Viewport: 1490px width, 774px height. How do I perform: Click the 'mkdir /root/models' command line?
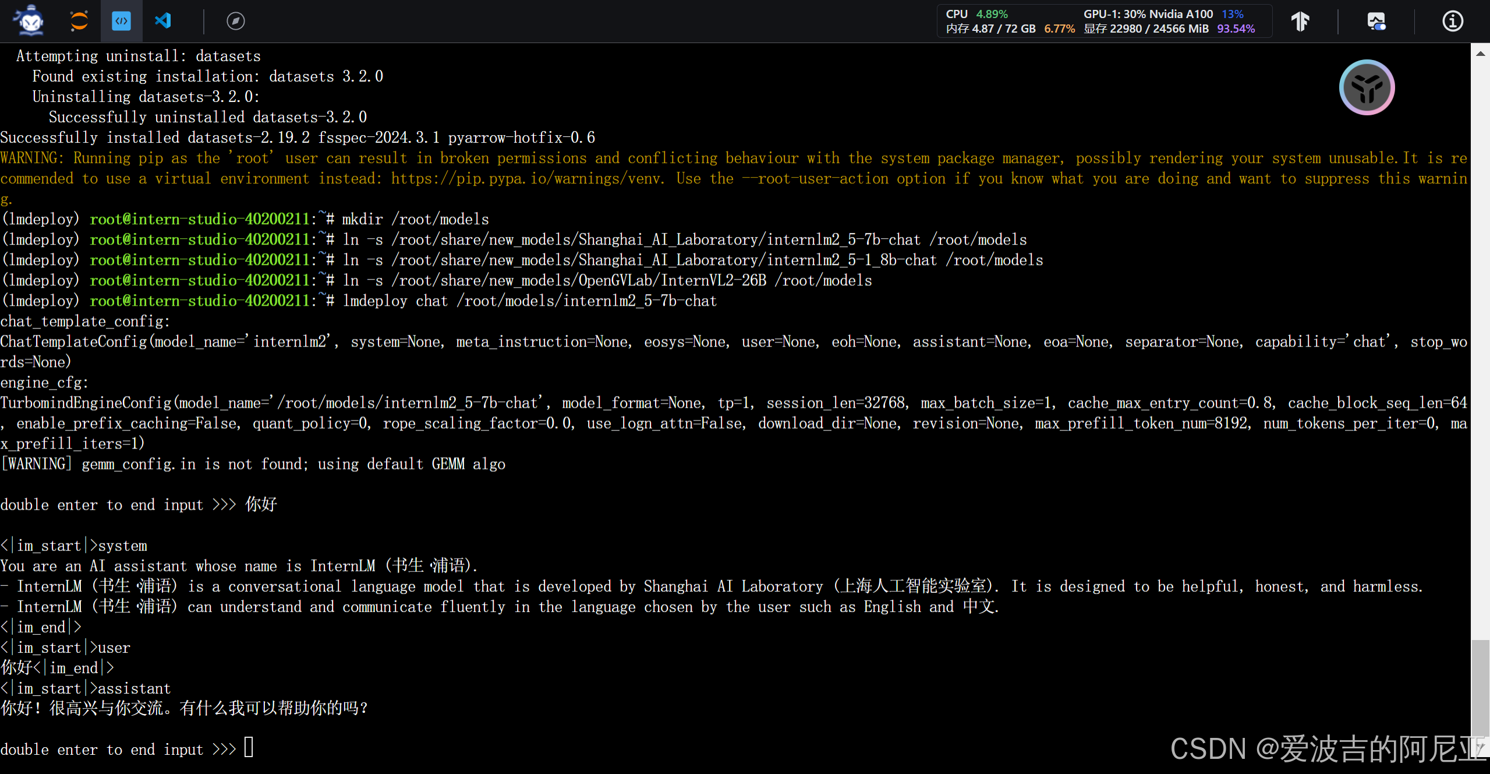click(x=415, y=220)
